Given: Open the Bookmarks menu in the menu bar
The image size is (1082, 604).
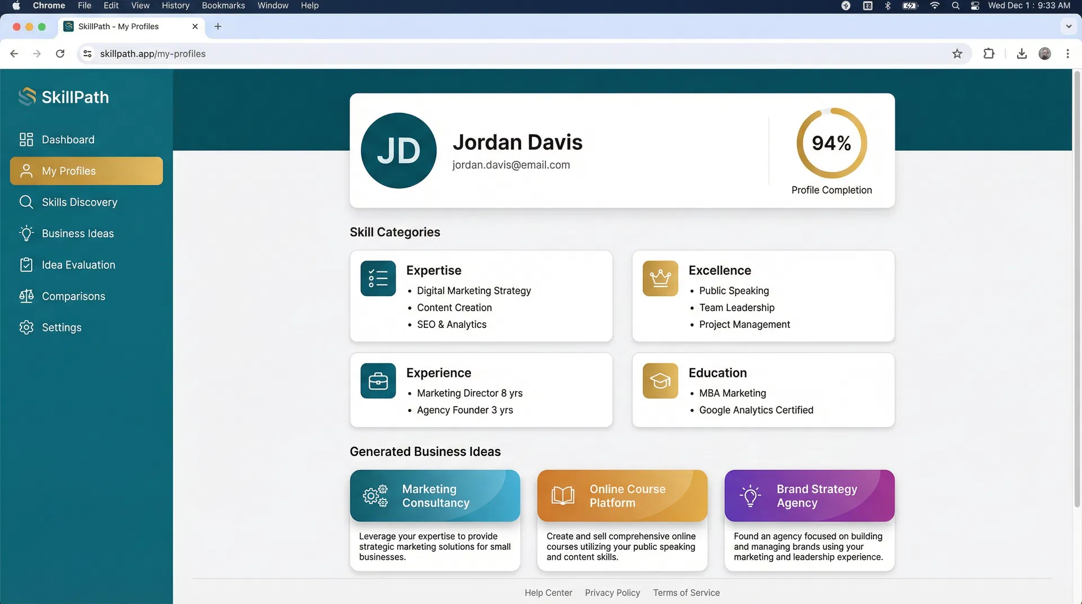Looking at the screenshot, I should pyautogui.click(x=223, y=5).
